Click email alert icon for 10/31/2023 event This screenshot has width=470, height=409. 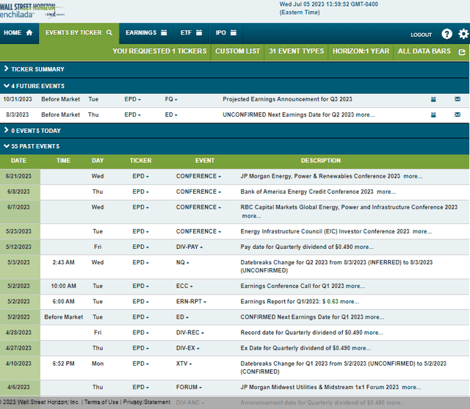click(458, 99)
